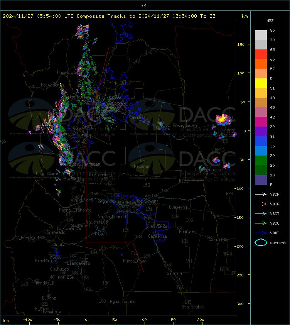Click the 'Polvaderas' map label
This screenshot has height=325, width=290.
(x=52, y=85)
